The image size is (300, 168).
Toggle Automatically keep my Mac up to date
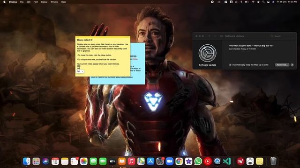pos(230,65)
